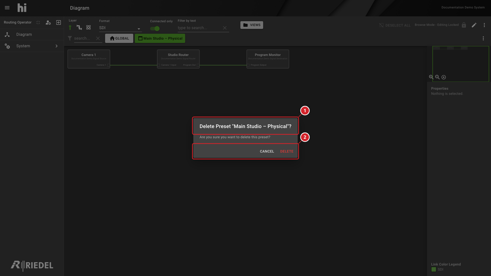Open the top toolbar more options menu
Image resolution: width=491 pixels, height=276 pixels.
click(484, 25)
